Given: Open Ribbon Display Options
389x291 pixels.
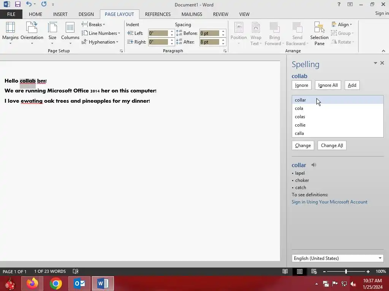Looking at the screenshot, I should click(350, 4).
